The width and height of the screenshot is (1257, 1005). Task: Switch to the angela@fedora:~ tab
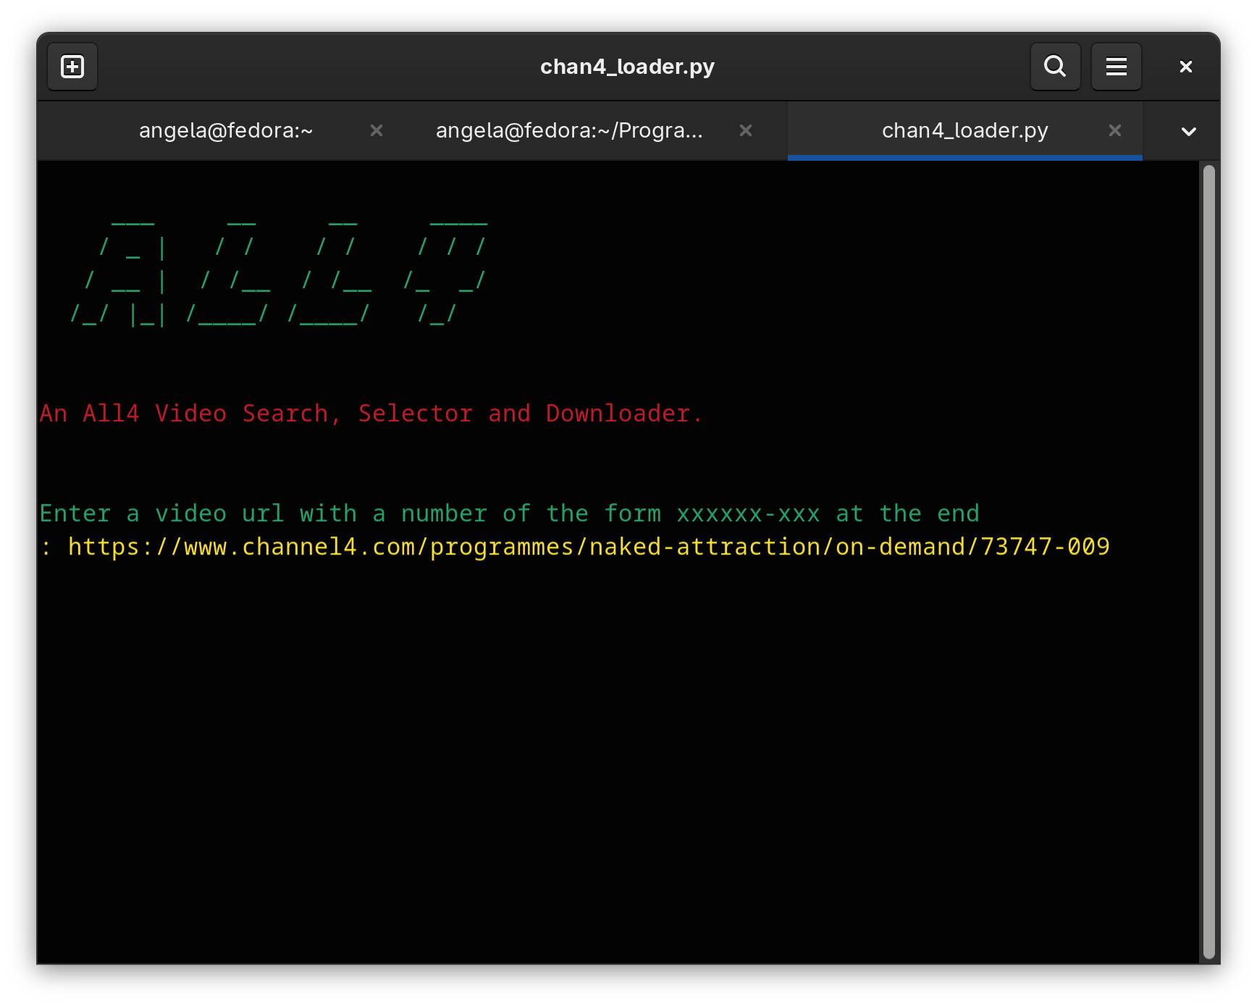(225, 130)
